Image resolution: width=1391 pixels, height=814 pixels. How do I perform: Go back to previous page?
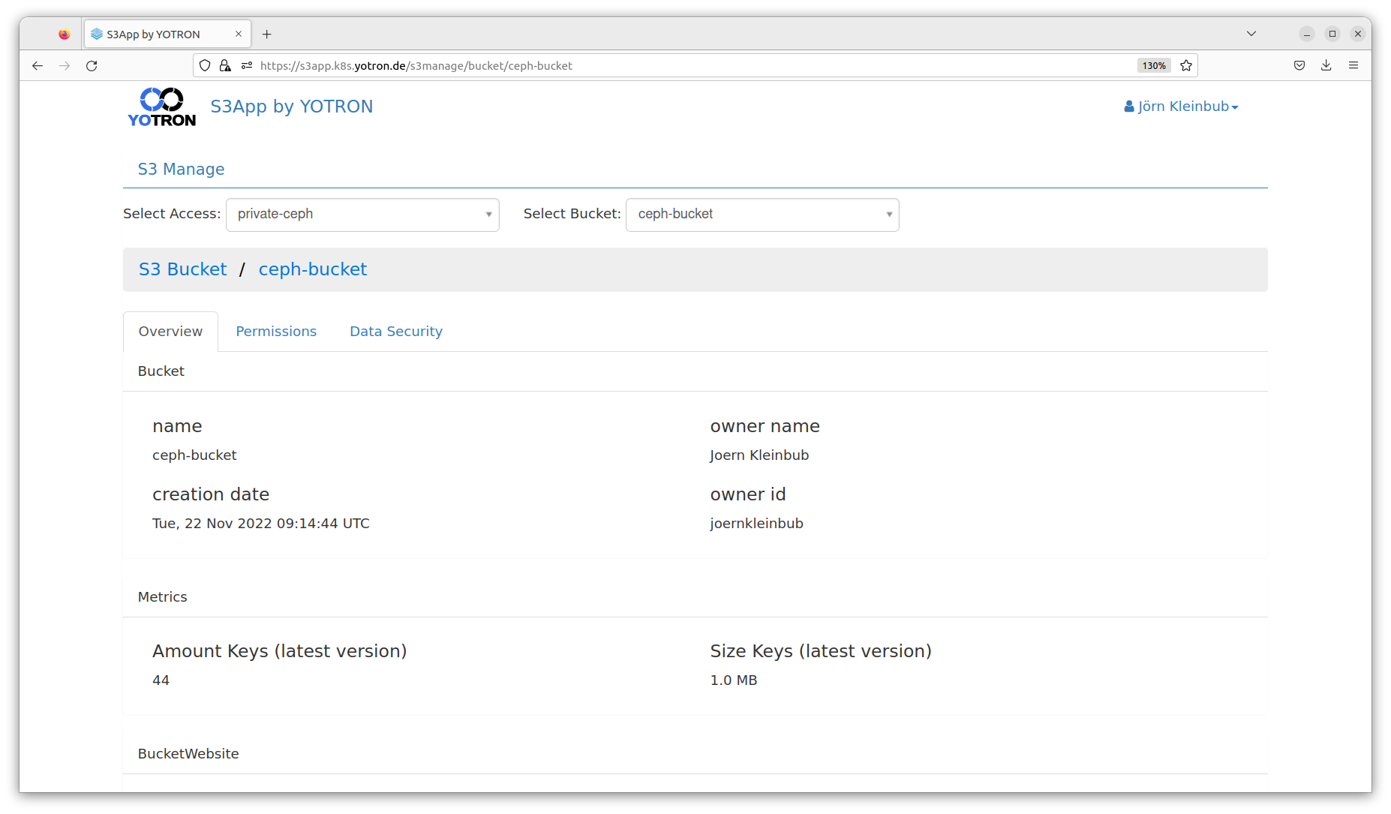pyautogui.click(x=38, y=66)
